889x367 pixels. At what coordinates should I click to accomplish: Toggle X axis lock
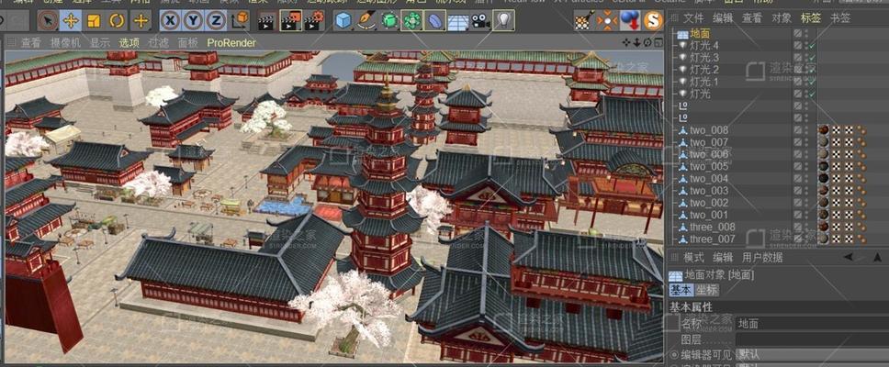[x=171, y=21]
